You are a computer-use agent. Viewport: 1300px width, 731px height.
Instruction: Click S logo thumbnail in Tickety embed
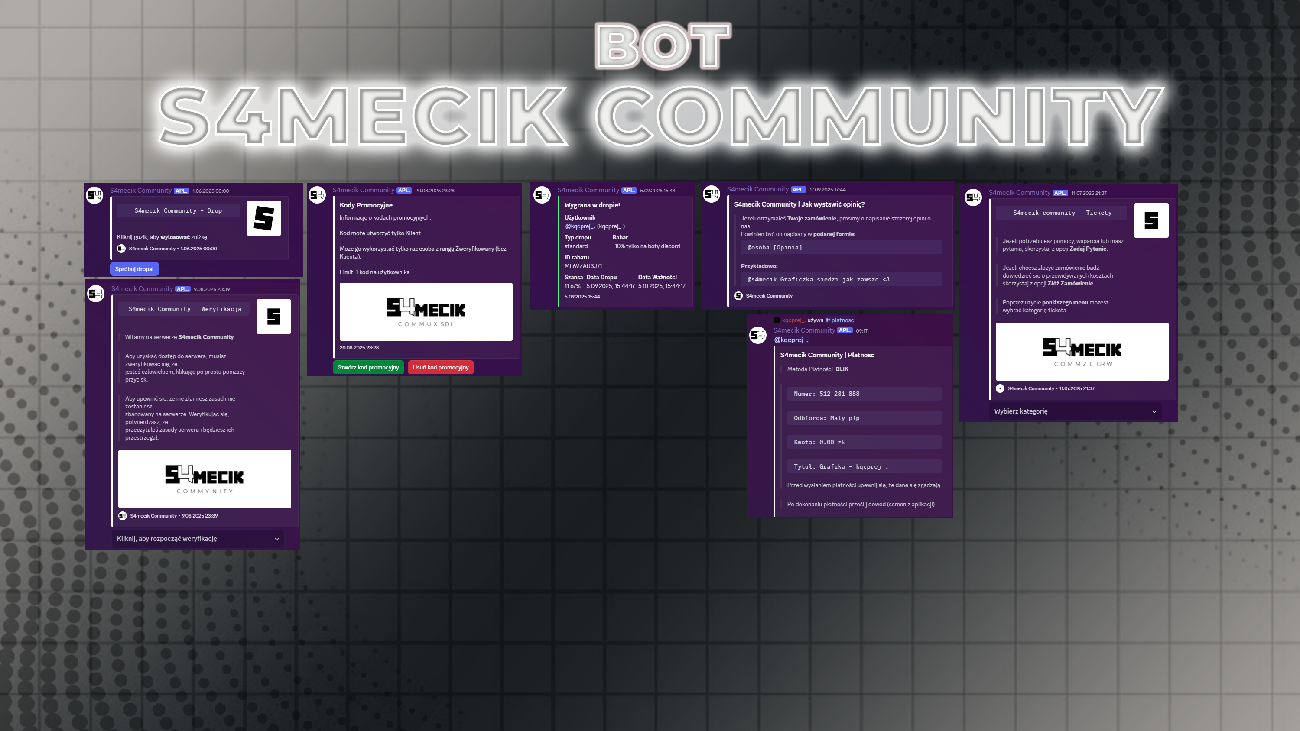(x=1150, y=220)
